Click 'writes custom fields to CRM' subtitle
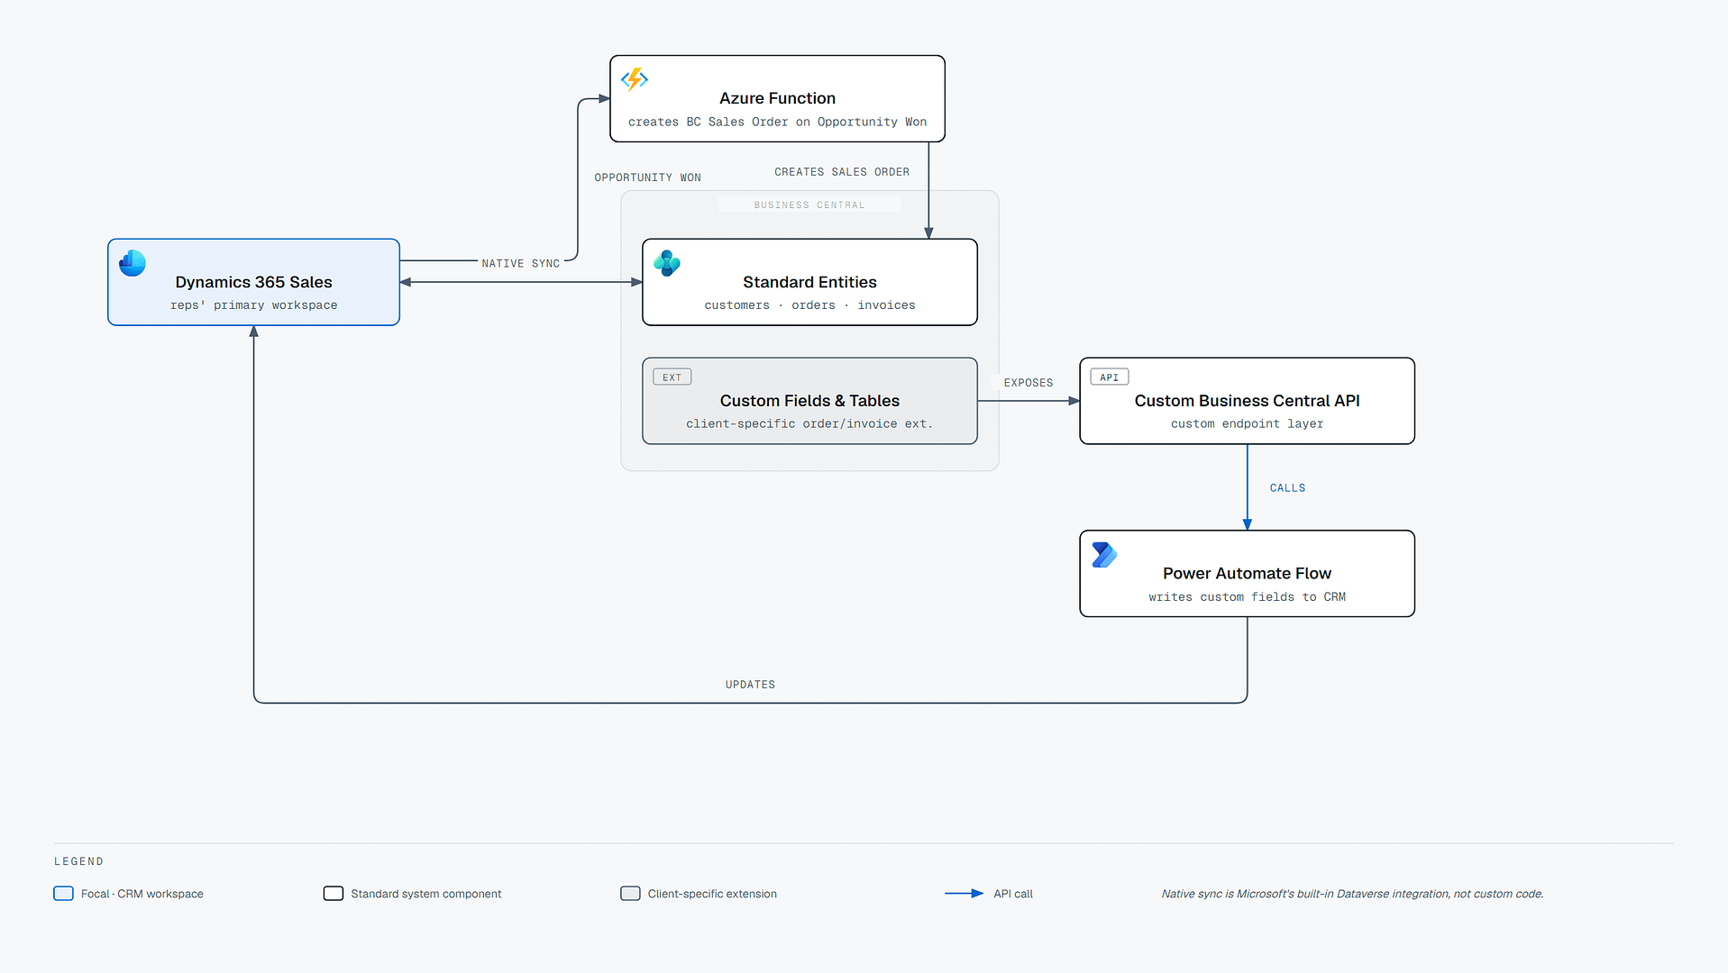The width and height of the screenshot is (1728, 973). pyautogui.click(x=1247, y=597)
